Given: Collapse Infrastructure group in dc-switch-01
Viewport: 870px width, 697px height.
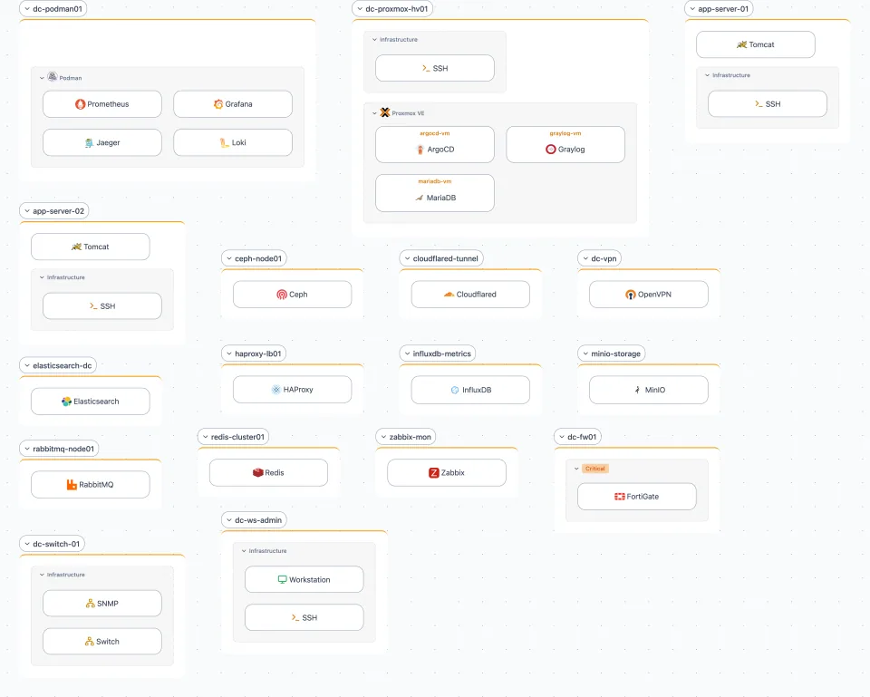Looking at the screenshot, I should click(42, 575).
